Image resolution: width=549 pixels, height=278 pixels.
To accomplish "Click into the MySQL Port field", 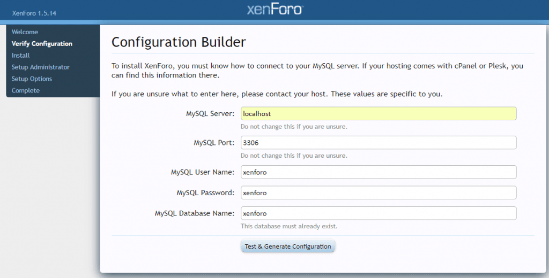I will (x=379, y=143).
